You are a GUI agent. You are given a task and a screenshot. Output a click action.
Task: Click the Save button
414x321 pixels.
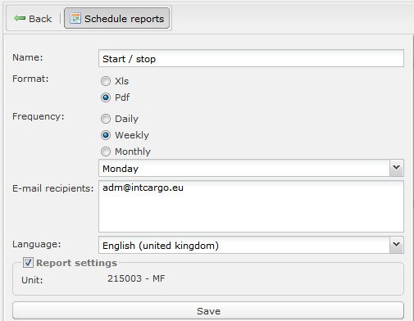208,310
